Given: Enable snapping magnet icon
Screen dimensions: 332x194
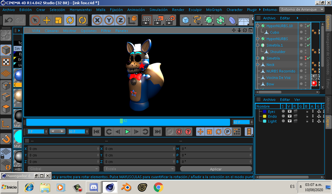Looking at the screenshot, I should tap(6, 139).
